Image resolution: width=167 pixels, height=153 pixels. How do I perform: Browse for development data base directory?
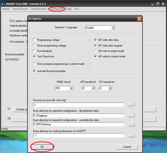click(x=131, y=116)
